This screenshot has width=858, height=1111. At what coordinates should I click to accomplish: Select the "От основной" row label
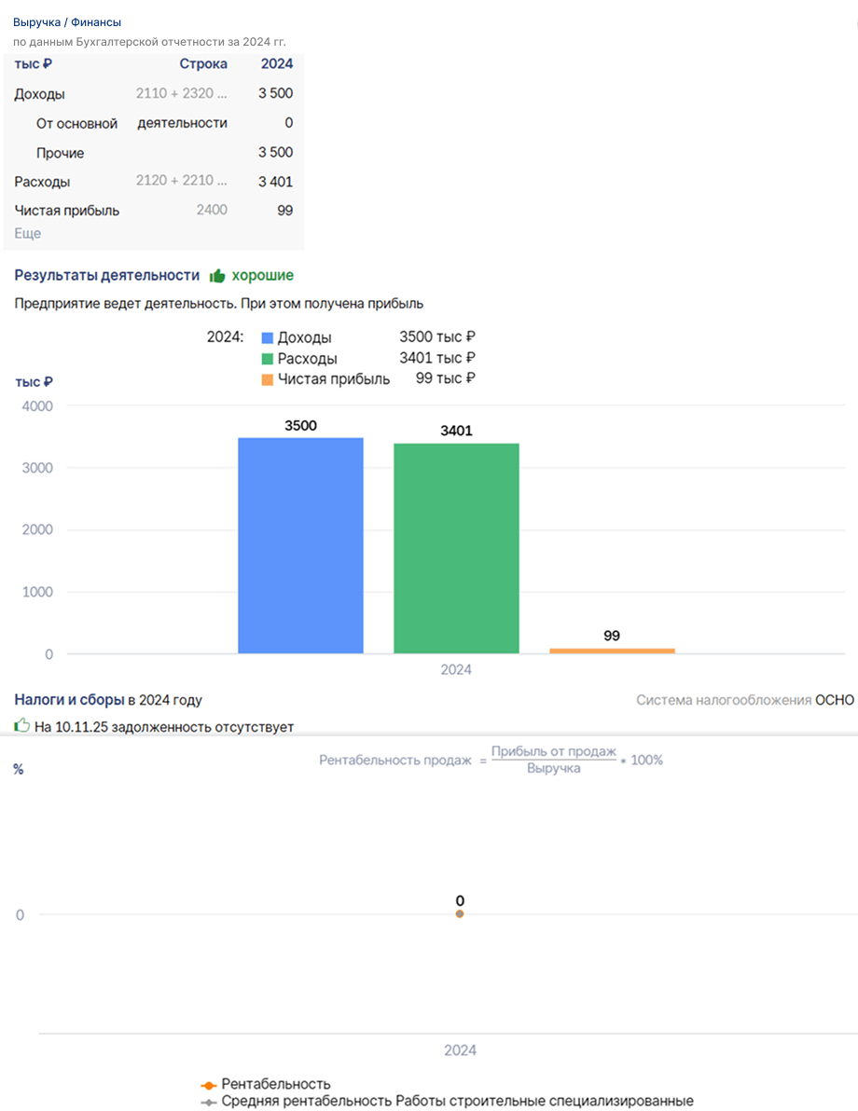[x=76, y=123]
